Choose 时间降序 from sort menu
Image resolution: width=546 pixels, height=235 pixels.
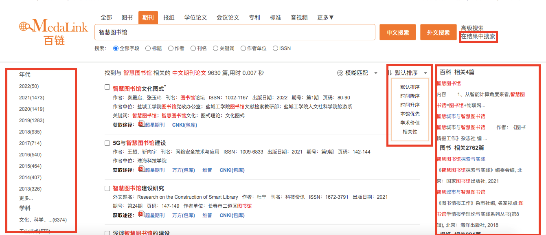410,96
